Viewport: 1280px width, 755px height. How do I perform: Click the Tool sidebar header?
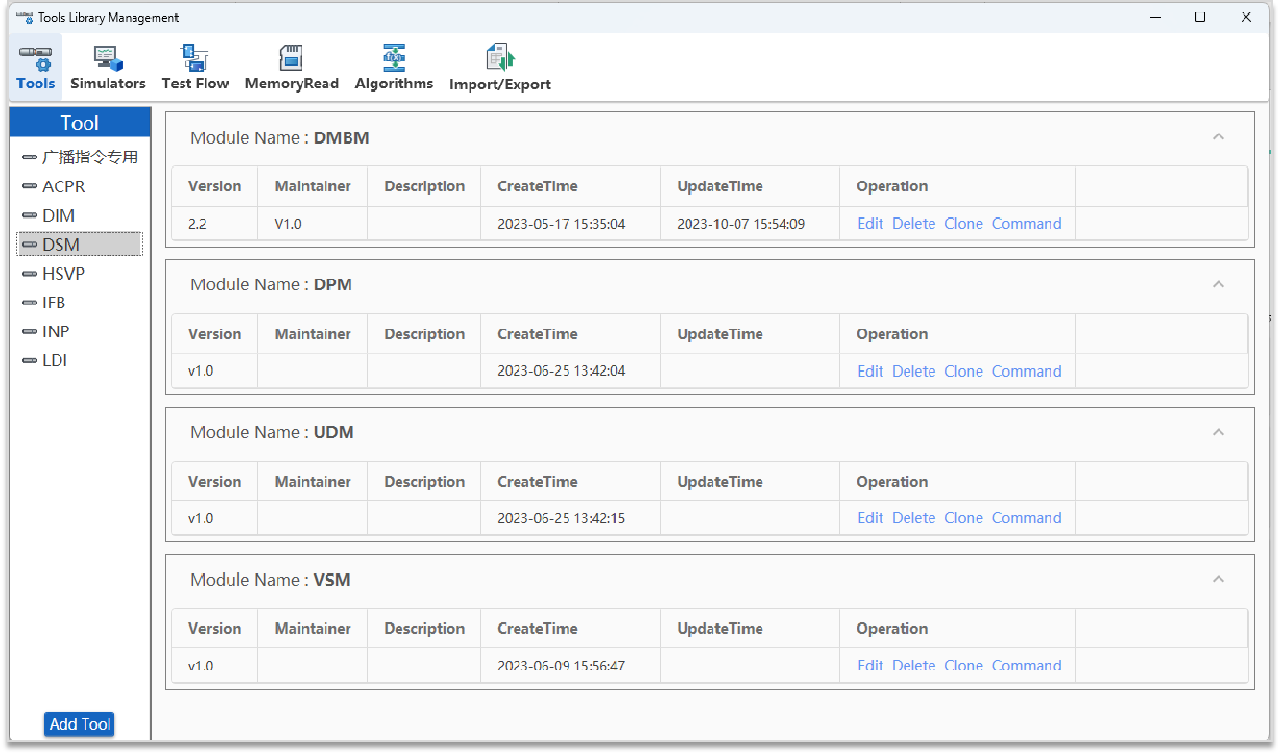[80, 122]
